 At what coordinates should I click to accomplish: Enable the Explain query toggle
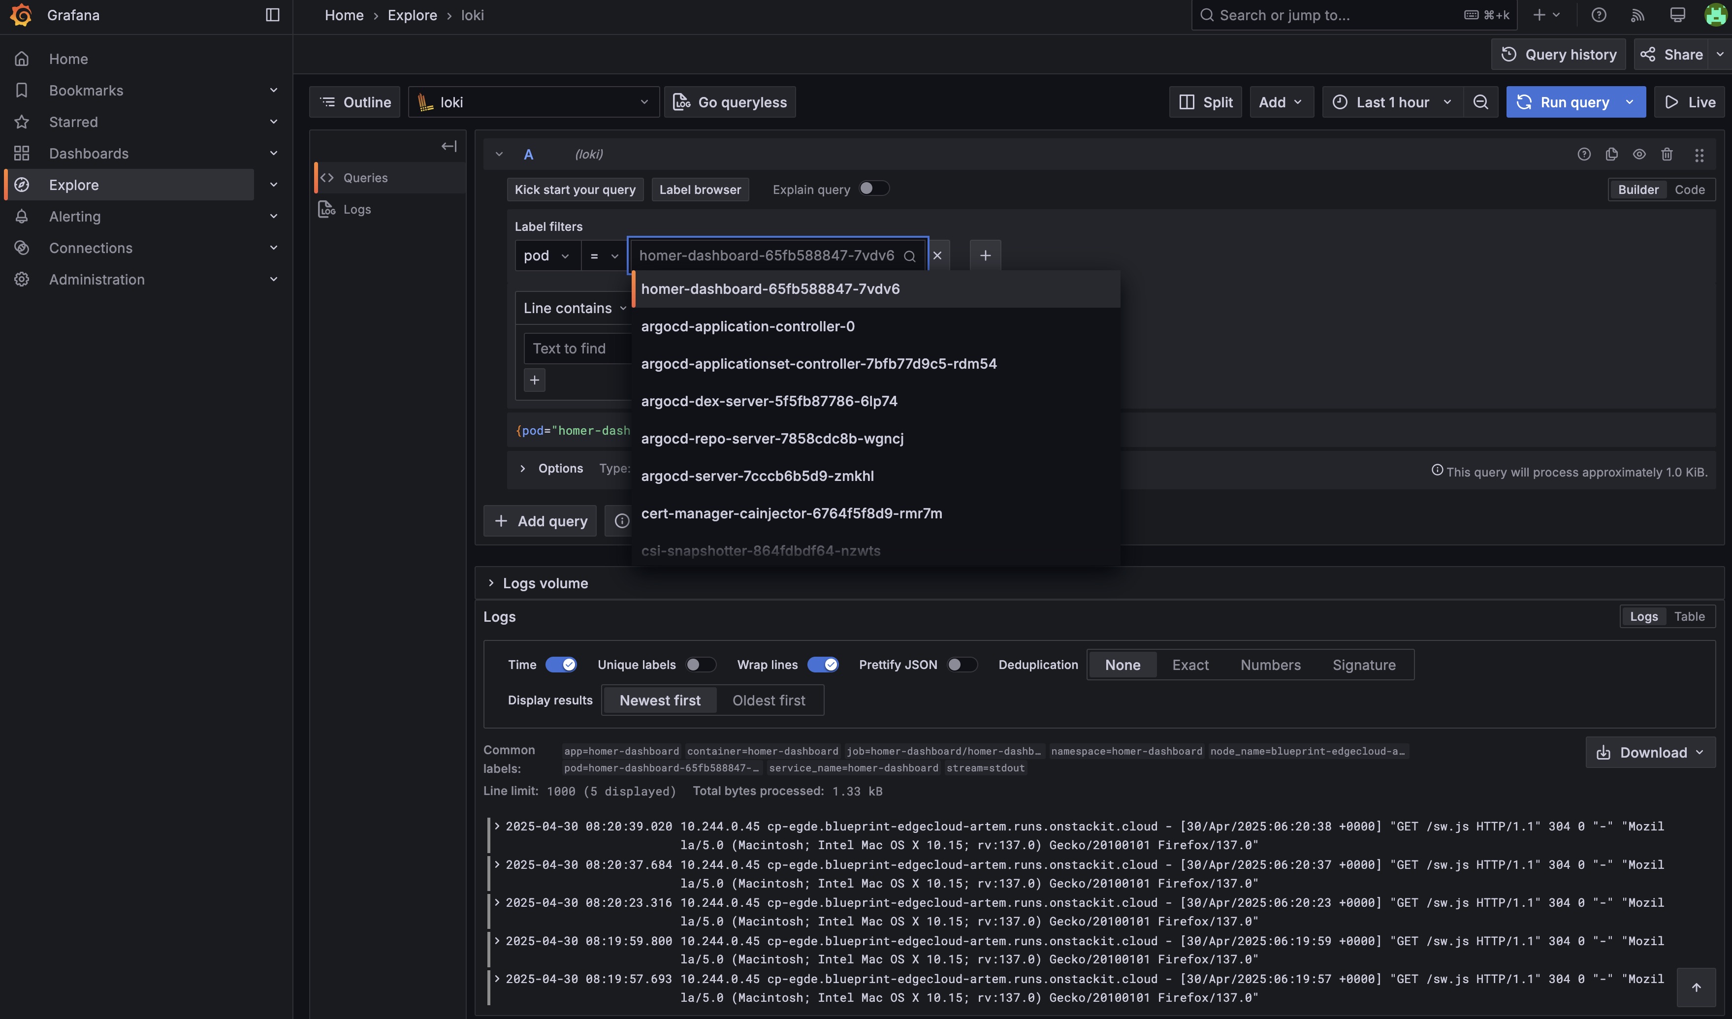pos(874,188)
